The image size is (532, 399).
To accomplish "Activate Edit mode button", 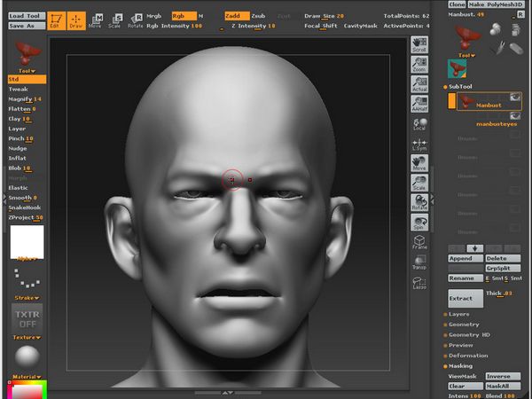I will point(56,20).
